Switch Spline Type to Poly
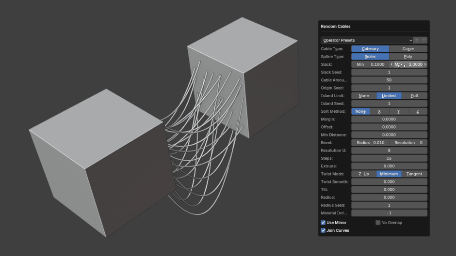The height and width of the screenshot is (256, 456). point(408,57)
